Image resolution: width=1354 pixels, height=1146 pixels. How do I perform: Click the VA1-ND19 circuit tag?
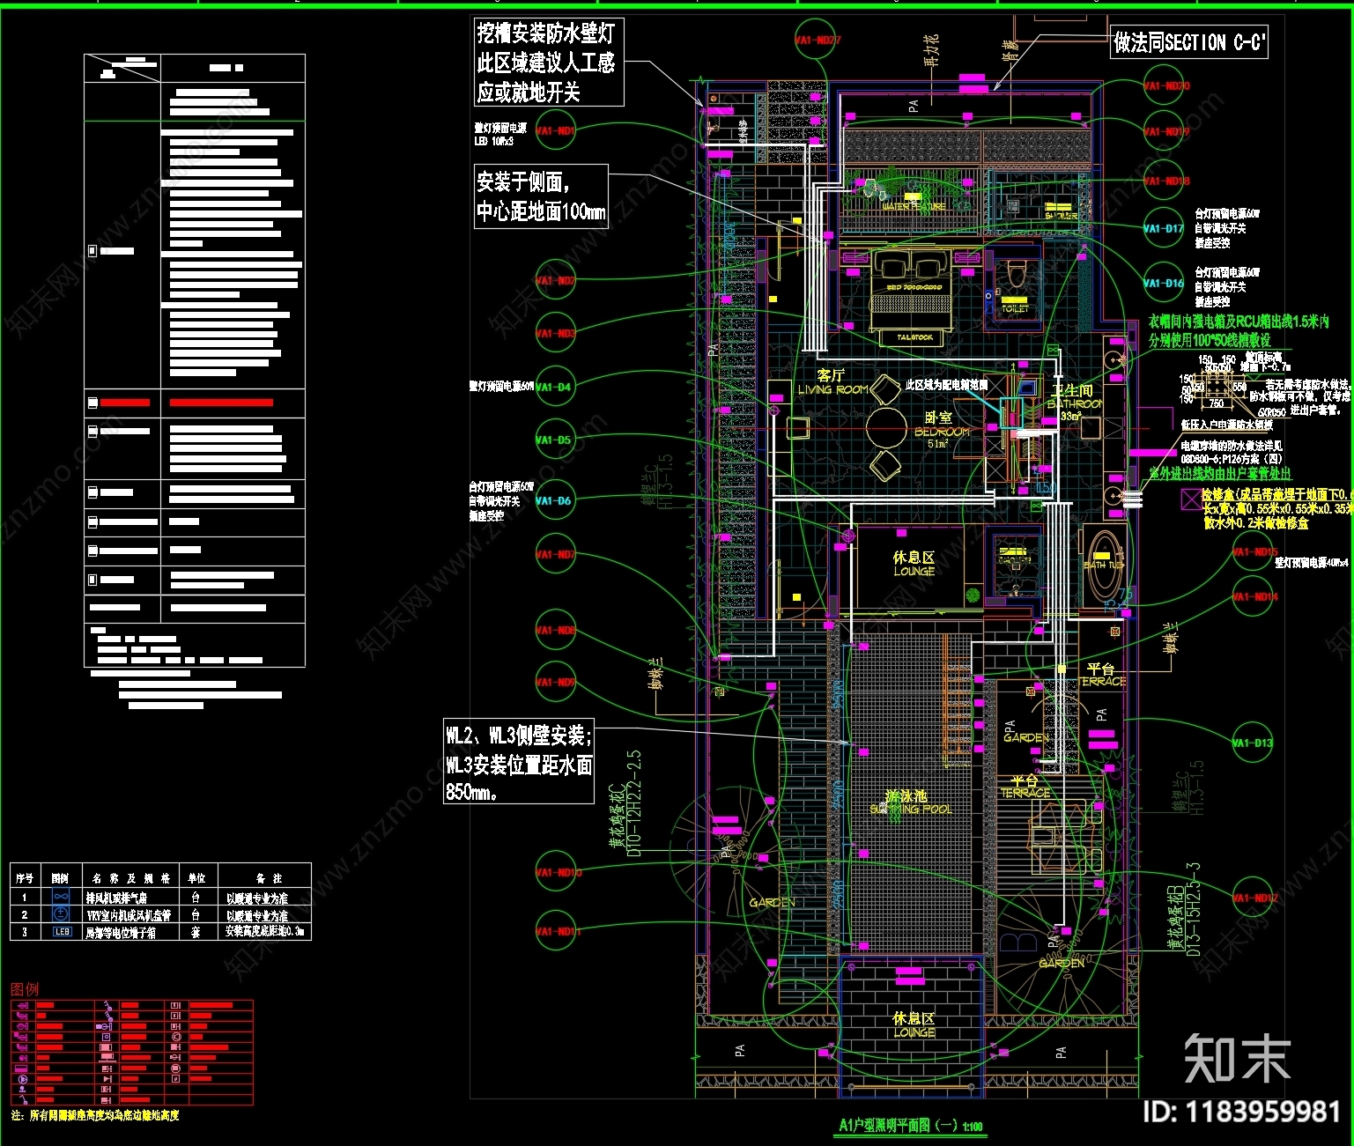(x=1165, y=132)
